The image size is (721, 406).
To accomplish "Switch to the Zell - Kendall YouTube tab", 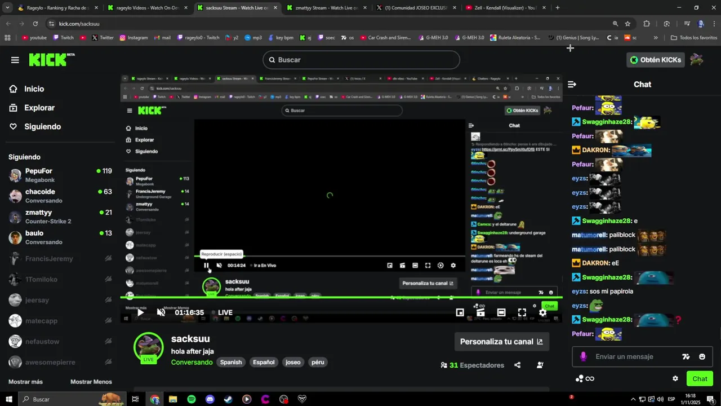I will [x=505, y=8].
